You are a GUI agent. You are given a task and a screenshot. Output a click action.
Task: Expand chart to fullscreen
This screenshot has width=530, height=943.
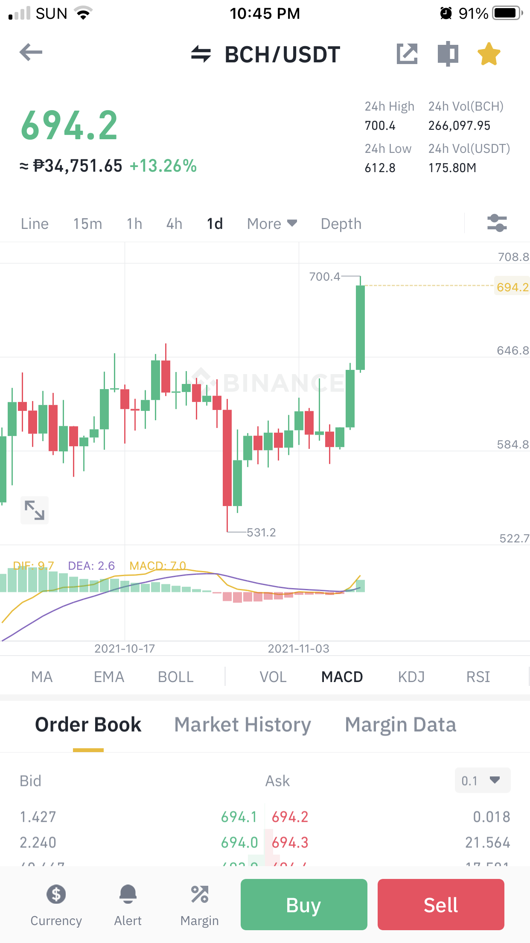click(35, 510)
